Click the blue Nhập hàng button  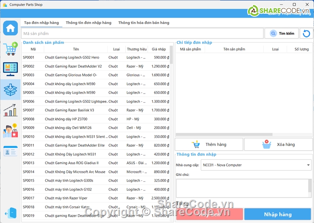pyautogui.click(x=278, y=214)
